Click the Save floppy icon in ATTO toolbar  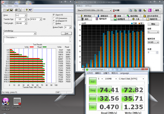[x=11, y=10]
